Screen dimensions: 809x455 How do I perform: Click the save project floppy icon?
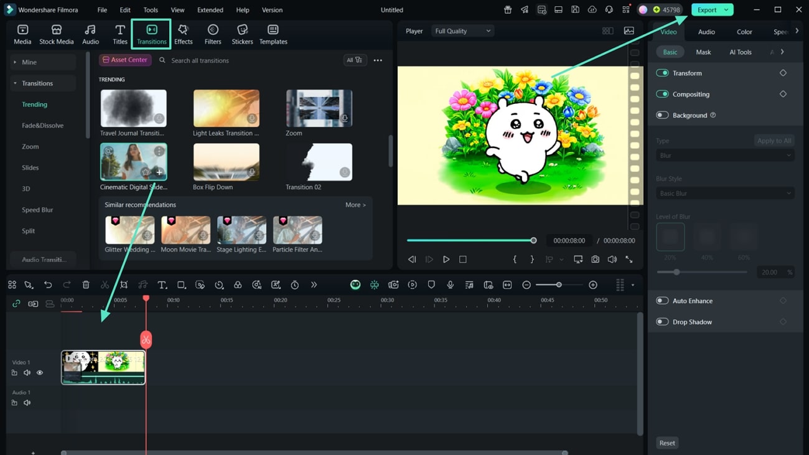pyautogui.click(x=575, y=10)
